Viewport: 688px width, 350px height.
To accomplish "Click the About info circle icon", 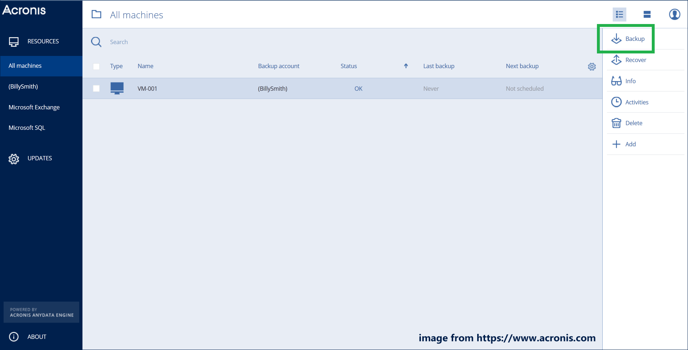I will 14,337.
